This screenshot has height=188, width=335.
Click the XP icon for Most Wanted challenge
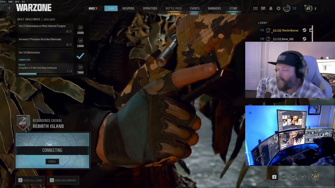(x=80, y=28)
